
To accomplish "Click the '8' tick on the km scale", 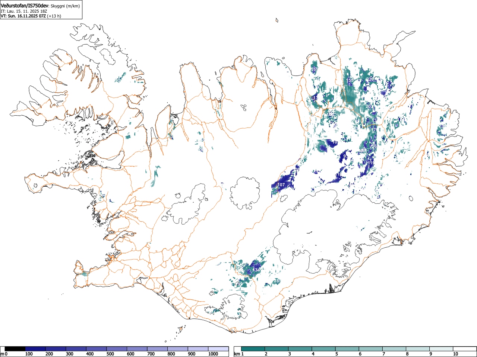I will [x=407, y=354].
